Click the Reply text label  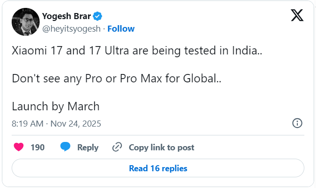pyautogui.click(x=88, y=148)
